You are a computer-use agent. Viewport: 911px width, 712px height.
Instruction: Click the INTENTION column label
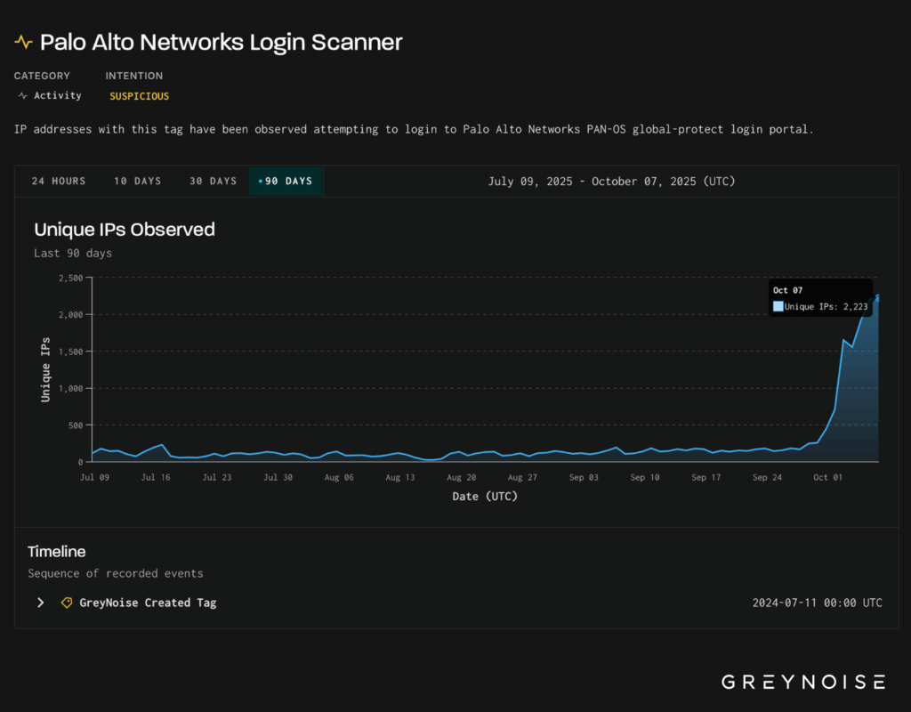134,76
